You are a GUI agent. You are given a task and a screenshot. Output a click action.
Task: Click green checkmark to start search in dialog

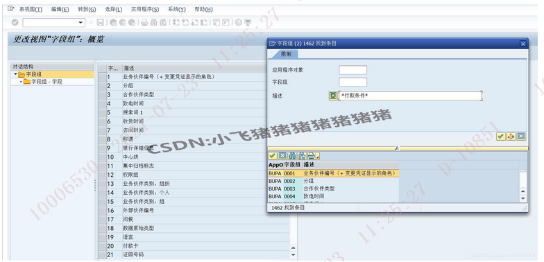pyautogui.click(x=500, y=136)
